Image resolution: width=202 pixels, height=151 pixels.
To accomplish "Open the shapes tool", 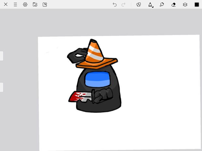I will (x=139, y=5).
